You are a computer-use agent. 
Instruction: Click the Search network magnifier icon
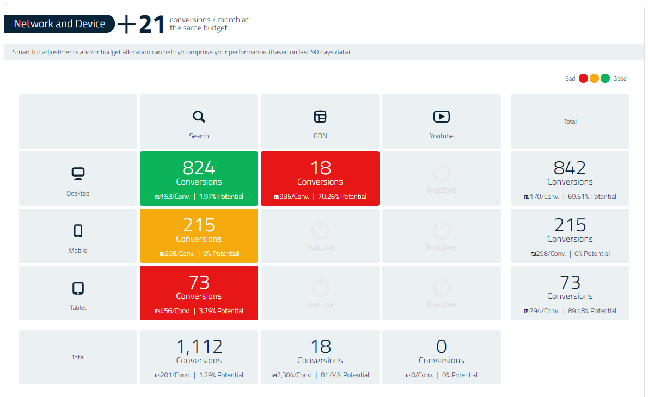tap(199, 116)
